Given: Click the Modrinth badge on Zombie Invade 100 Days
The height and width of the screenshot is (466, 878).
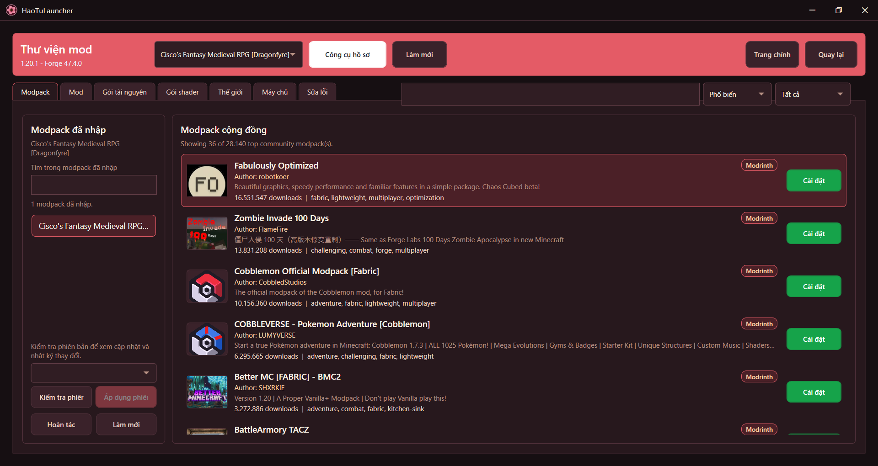Looking at the screenshot, I should tap(759, 218).
